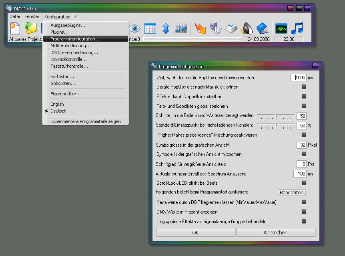Enable 'Geräte-PopUps erst nach Mausklick öffnen' checkbox
The width and height of the screenshot is (345, 256).
click(x=304, y=87)
